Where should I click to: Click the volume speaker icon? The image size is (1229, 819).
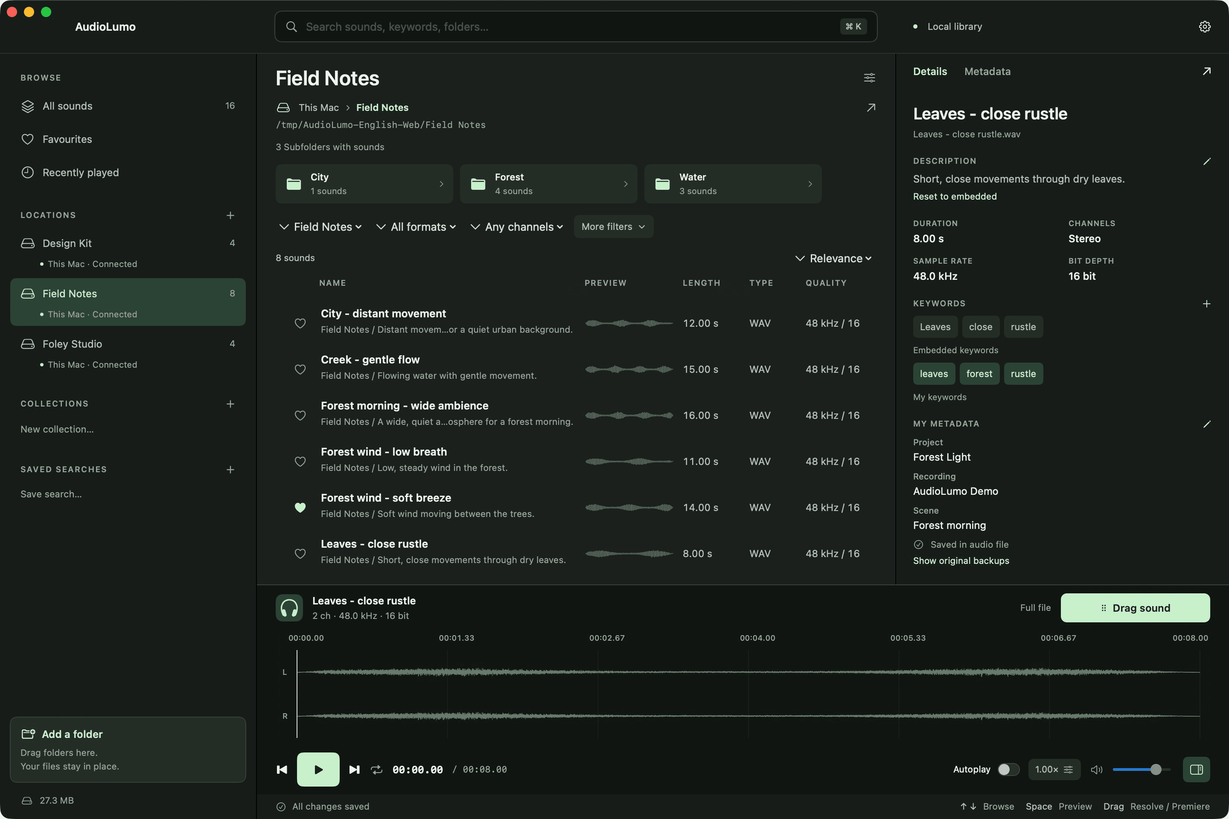[x=1097, y=770]
